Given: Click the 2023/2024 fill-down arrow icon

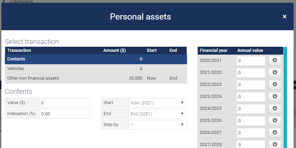Looking at the screenshot, I should click(275, 96).
